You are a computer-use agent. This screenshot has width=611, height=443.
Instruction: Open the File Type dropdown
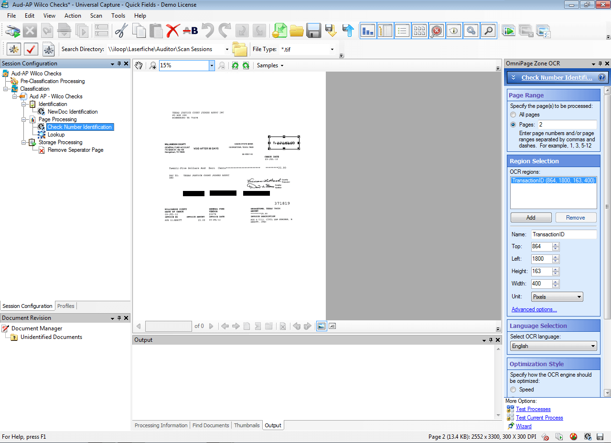[x=332, y=49]
